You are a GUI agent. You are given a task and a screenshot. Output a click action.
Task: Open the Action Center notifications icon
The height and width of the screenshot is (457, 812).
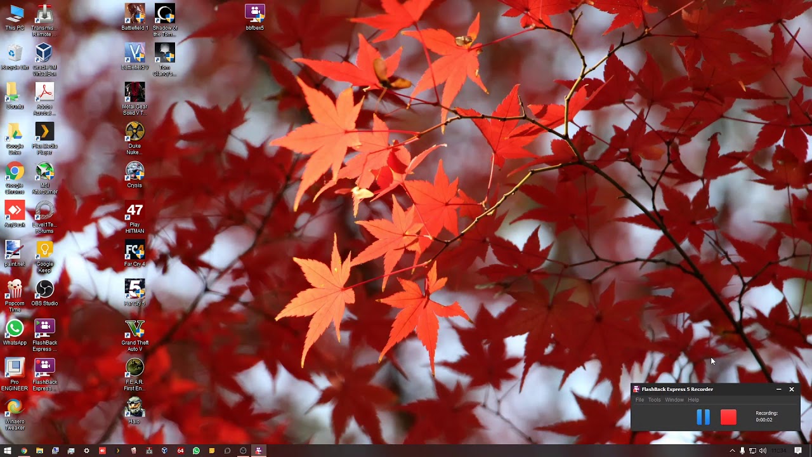click(798, 451)
